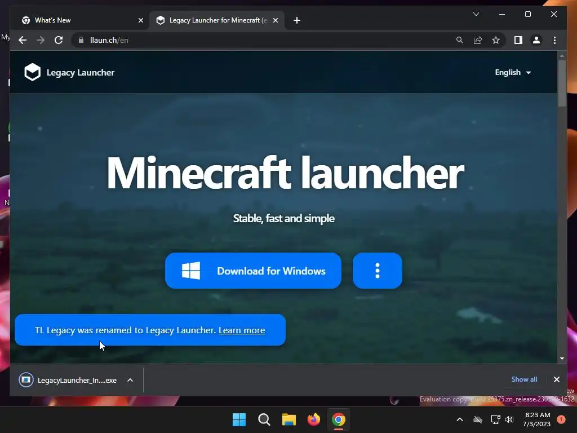Open Windows taskbar search

coord(264,419)
